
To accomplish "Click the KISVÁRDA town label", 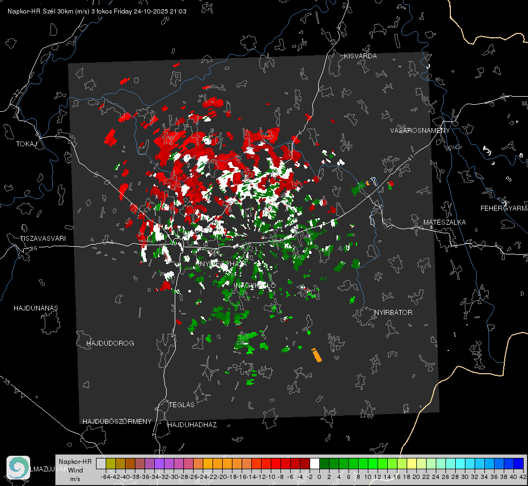I will (360, 56).
